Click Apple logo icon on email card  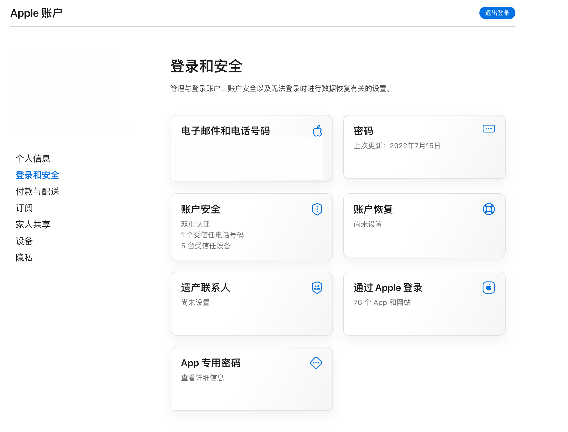click(x=317, y=131)
